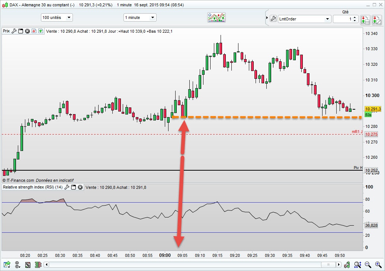
Task: Open RSI indicator settings wrench
Action: point(67,187)
